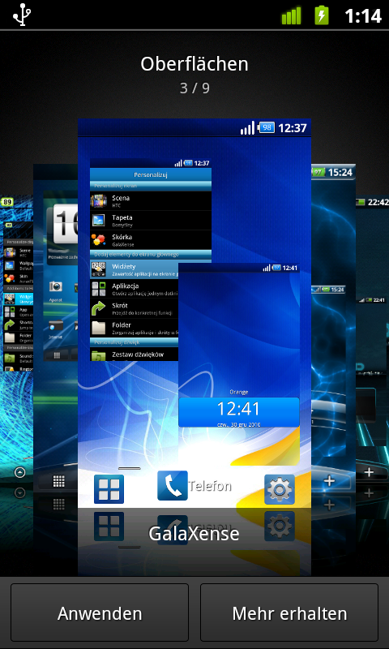Tap the green signal strength icon
Viewport: 389px width, 649px height.
[292, 15]
